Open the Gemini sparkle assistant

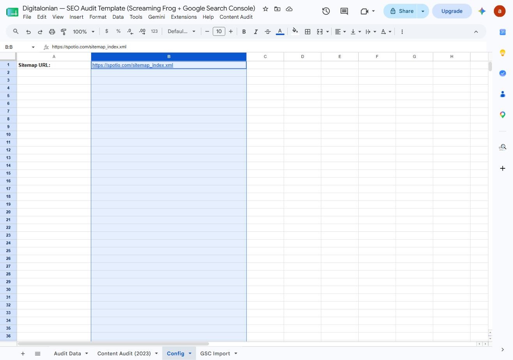coord(482,11)
